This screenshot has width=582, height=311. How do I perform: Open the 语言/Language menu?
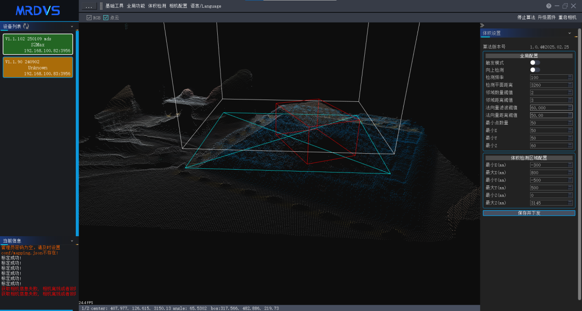pos(206,6)
